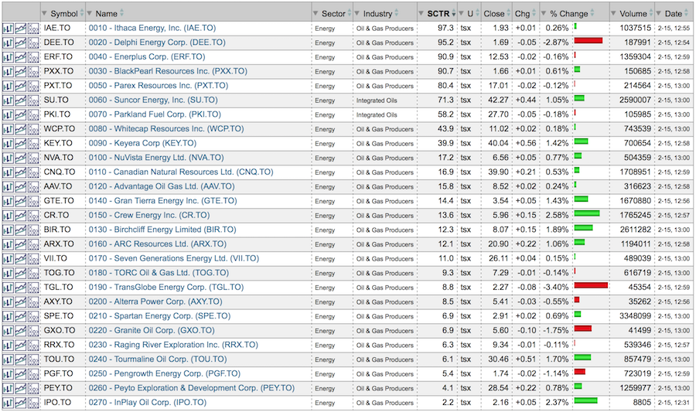The image size is (696, 412).
Task: Open point-and-figure grid icon for SPE.TO
Action: coord(33,317)
